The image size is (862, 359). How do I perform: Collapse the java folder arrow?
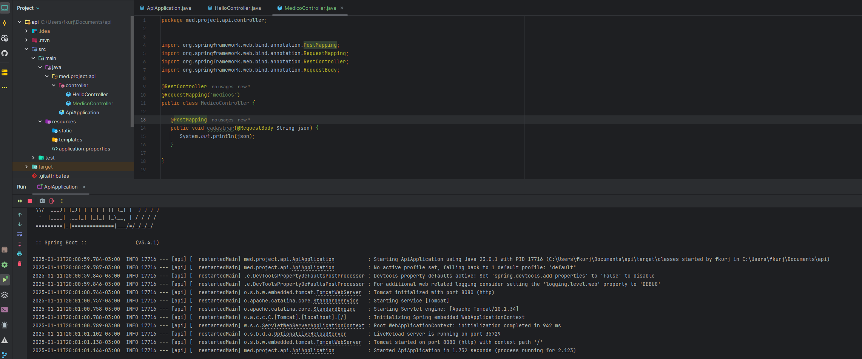[40, 67]
